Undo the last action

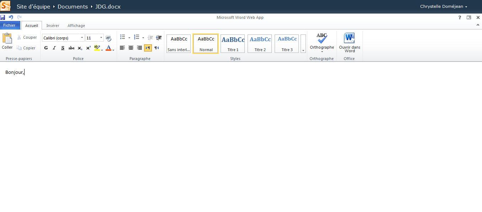[11, 17]
